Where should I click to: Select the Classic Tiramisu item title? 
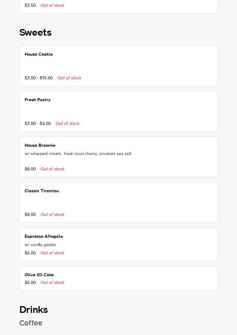42,191
